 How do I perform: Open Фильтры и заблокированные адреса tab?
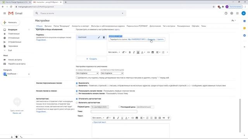(108, 26)
